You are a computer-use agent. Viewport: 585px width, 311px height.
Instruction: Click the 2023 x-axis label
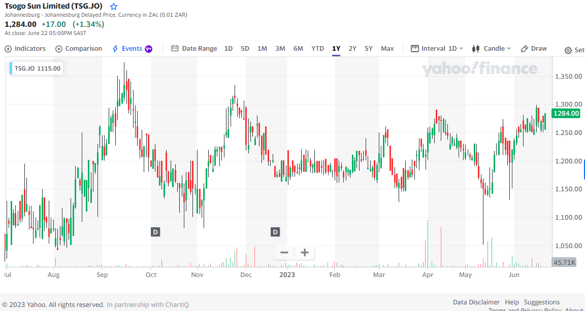coord(287,275)
